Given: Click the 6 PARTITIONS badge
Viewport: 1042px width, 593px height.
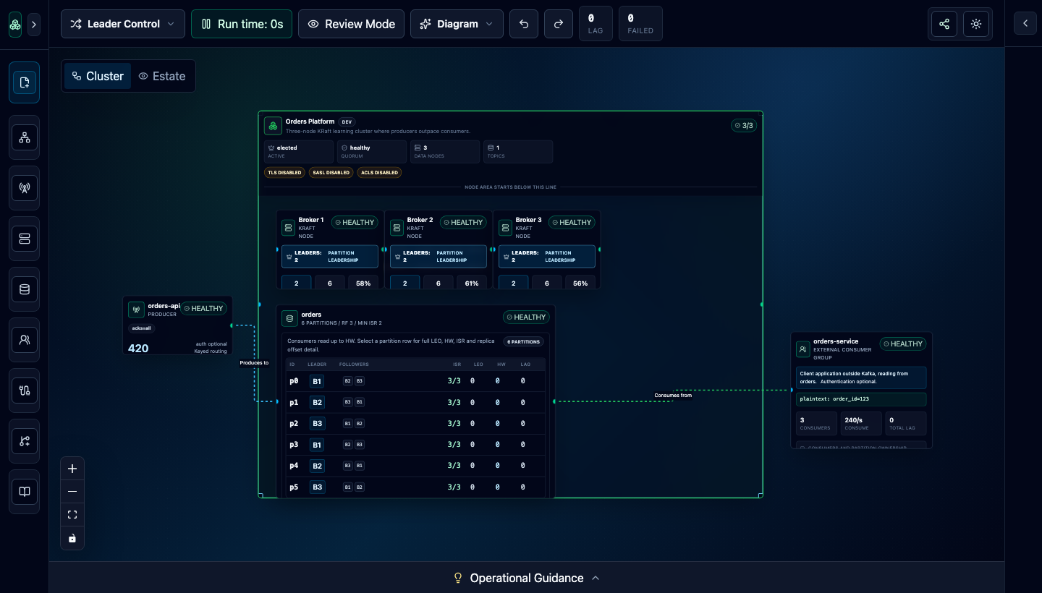Looking at the screenshot, I should click(523, 342).
